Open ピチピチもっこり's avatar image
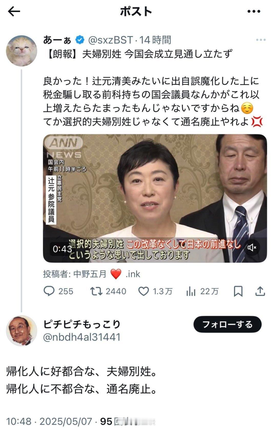Viewport: 273px width, 428px height. point(22,331)
